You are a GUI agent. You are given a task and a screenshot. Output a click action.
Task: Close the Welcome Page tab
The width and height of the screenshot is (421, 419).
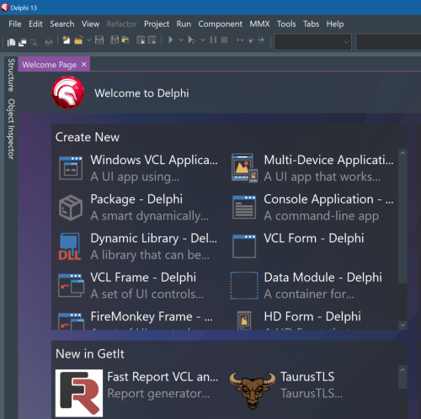[84, 64]
